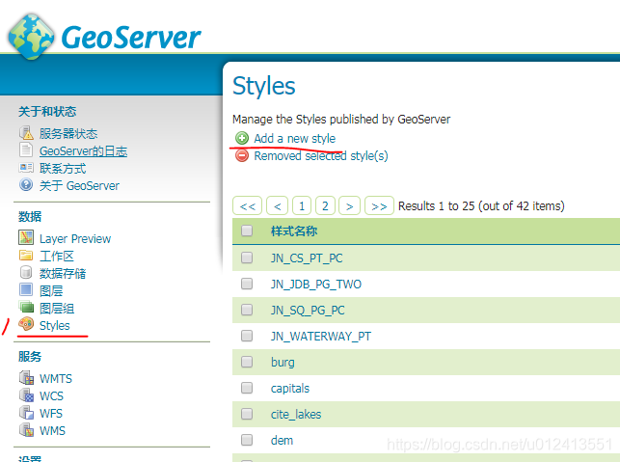The image size is (620, 462).
Task: Open the burg style
Action: (283, 363)
